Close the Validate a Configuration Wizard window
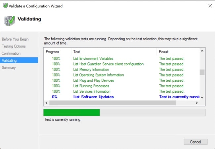Viewport: 215px width, 149px height. (x=210, y=6)
